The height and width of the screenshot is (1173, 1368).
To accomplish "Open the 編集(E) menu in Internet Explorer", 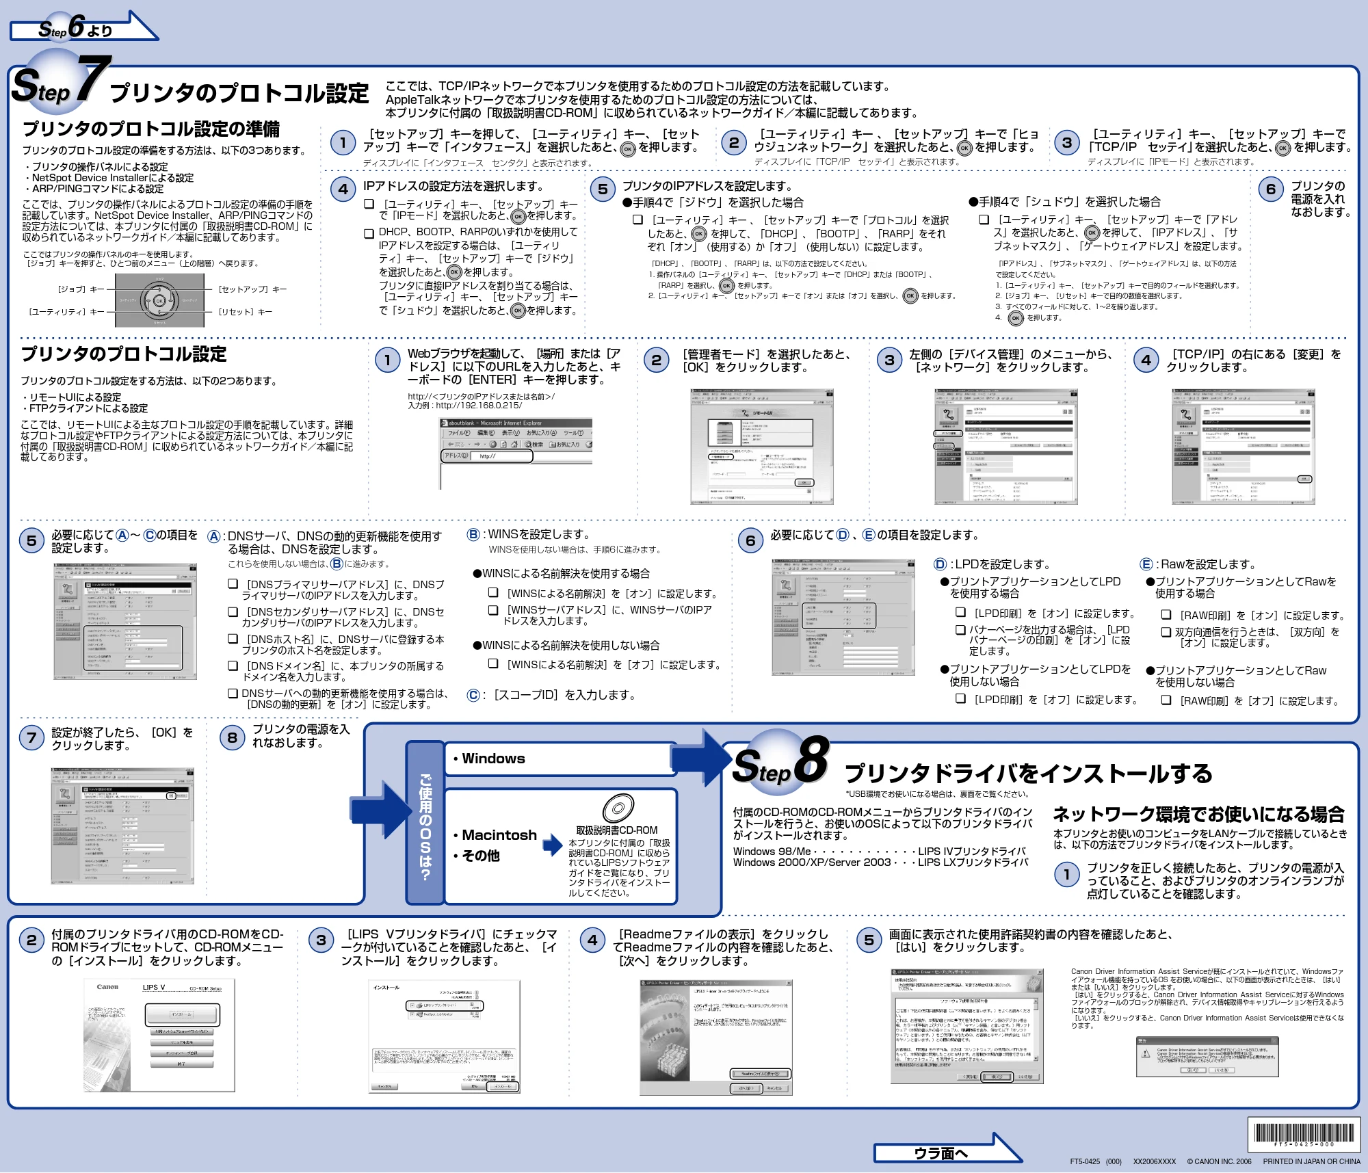I will [486, 433].
